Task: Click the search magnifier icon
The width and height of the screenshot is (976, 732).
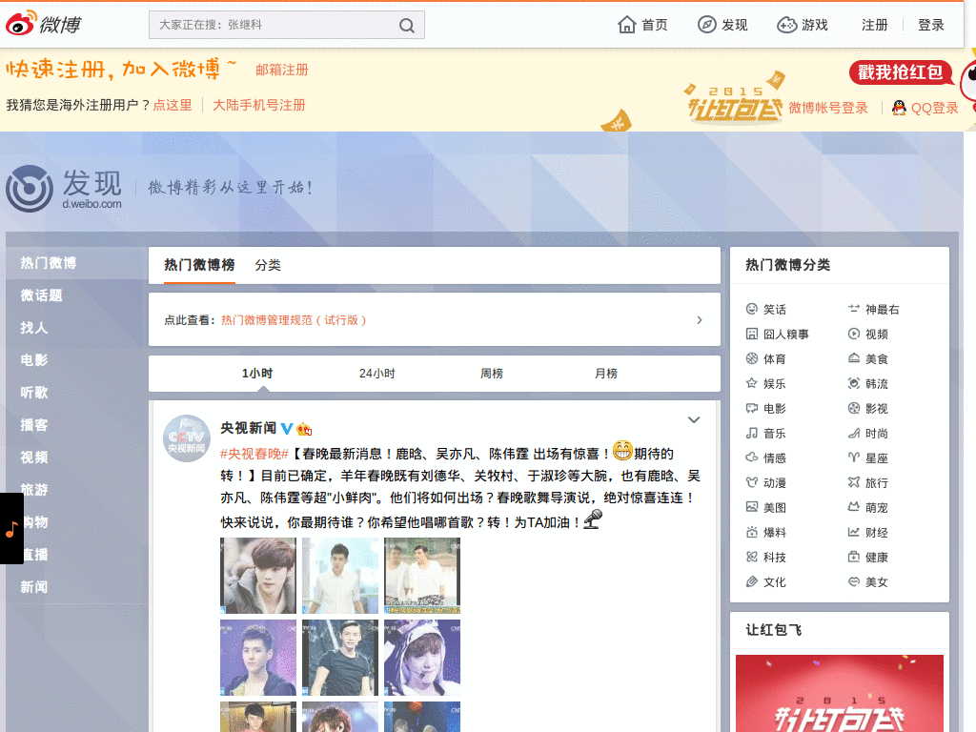Action: pos(406,26)
